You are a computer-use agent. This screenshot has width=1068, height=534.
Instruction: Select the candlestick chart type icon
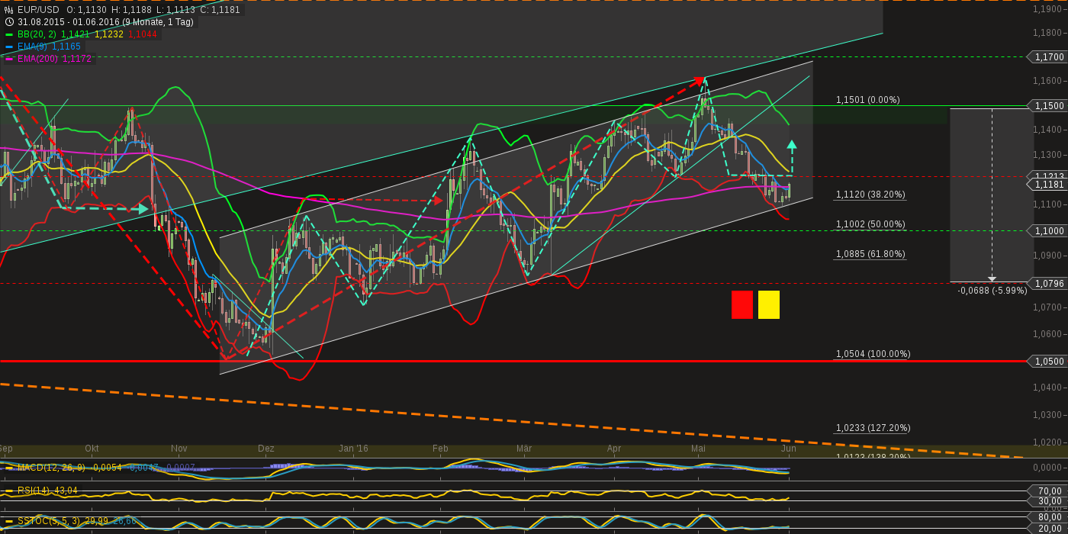tap(8, 9)
